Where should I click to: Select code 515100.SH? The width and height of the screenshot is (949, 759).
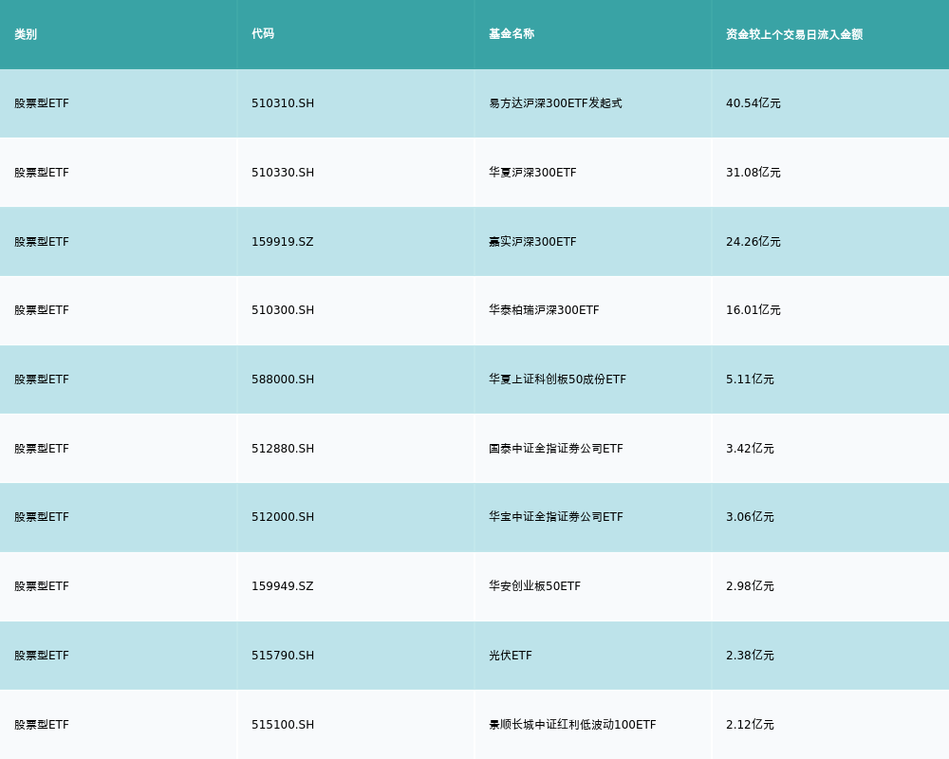point(283,725)
